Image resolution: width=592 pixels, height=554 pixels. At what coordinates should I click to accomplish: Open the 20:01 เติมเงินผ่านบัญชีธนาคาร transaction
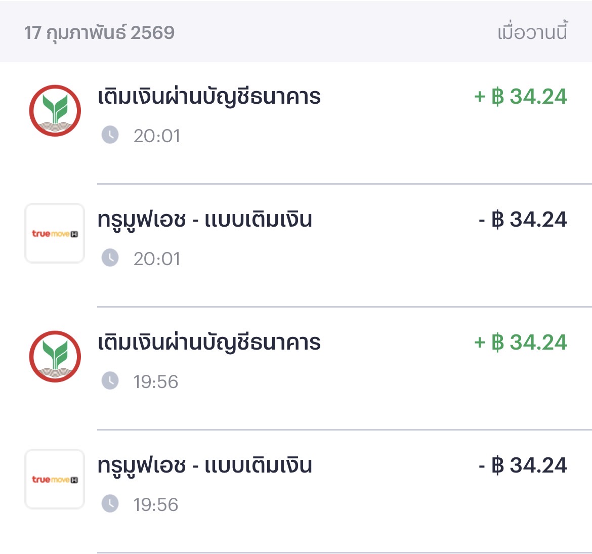[209, 97]
